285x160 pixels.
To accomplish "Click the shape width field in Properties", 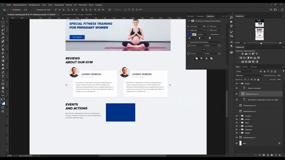I will click(x=196, y=27).
